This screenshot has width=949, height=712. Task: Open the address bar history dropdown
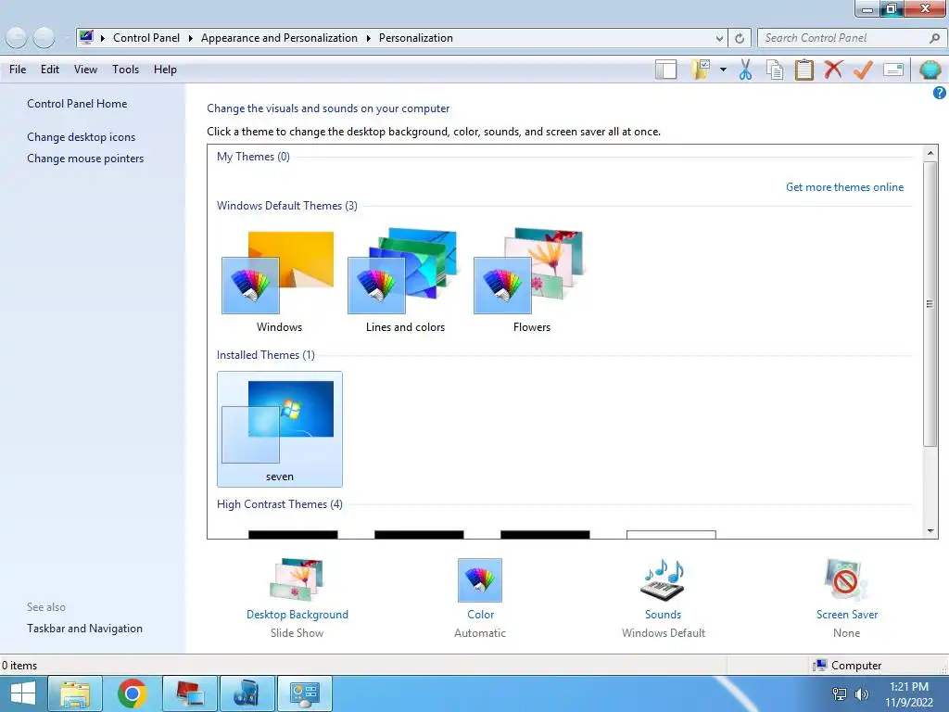(x=719, y=38)
